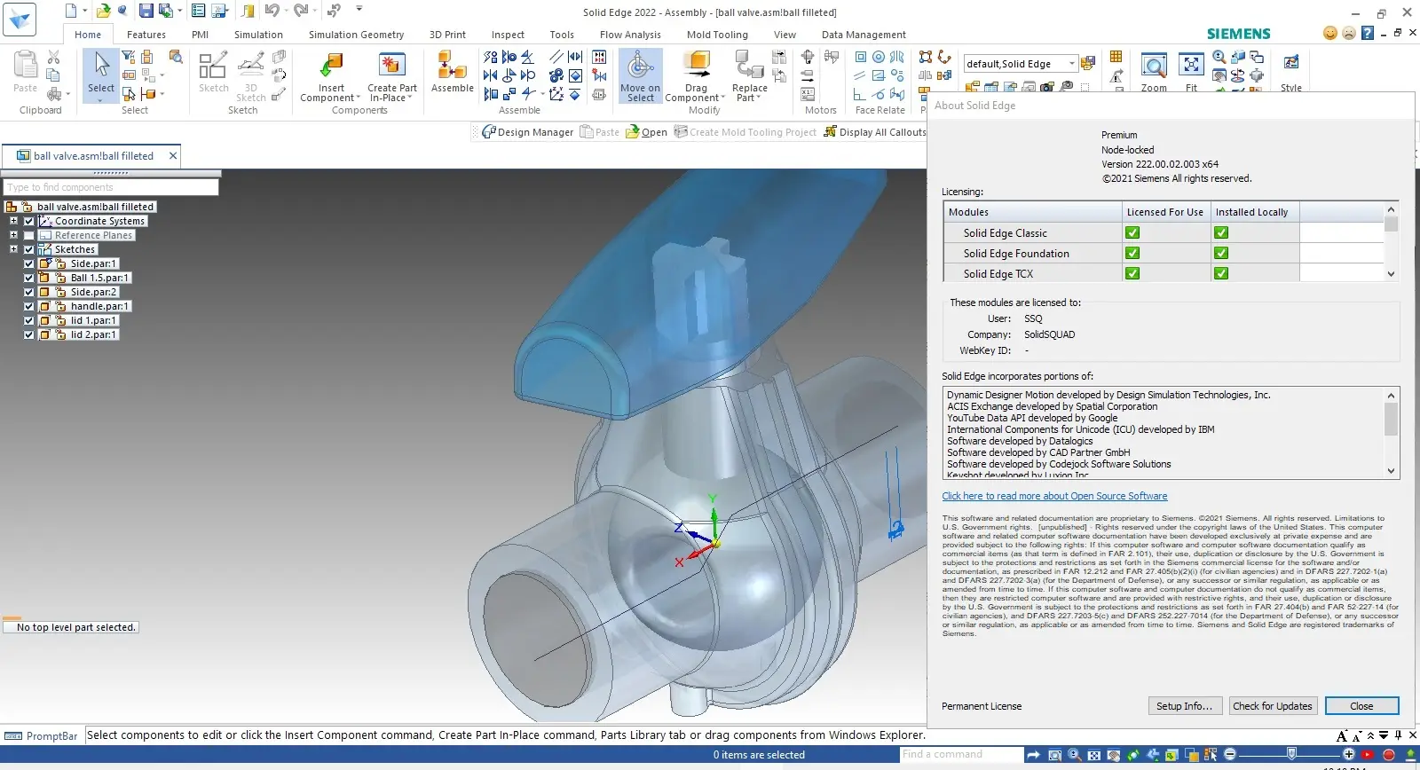The width and height of the screenshot is (1420, 770).
Task: Open Design Manager
Action: click(528, 132)
